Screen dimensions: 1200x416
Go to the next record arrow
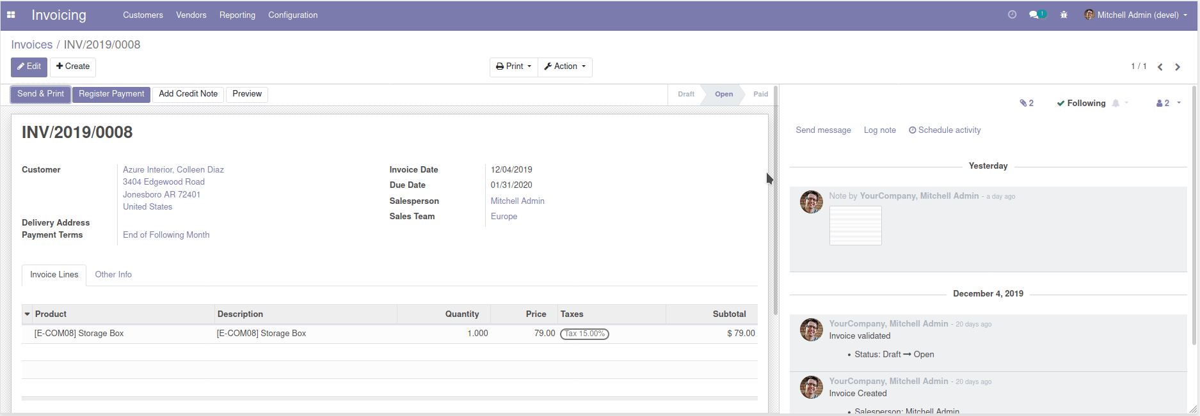pyautogui.click(x=1178, y=67)
